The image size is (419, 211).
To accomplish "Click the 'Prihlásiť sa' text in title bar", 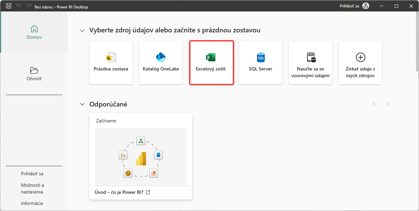I will (349, 6).
